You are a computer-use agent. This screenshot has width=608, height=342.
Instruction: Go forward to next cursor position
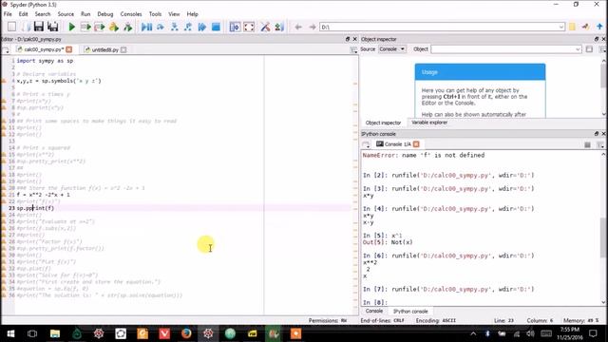[313, 27]
